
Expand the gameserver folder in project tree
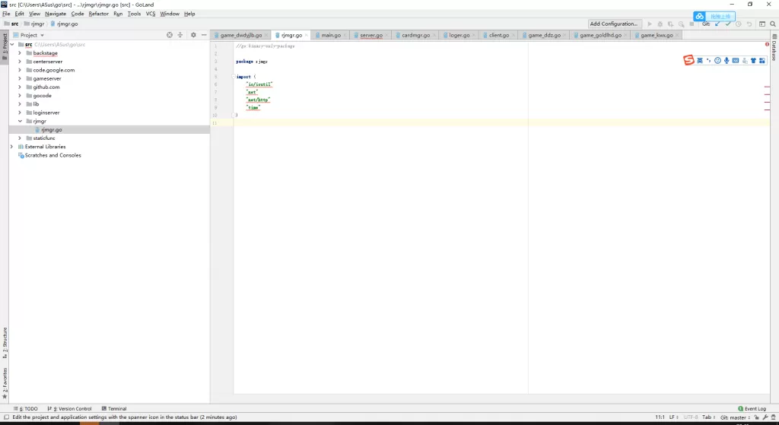20,78
